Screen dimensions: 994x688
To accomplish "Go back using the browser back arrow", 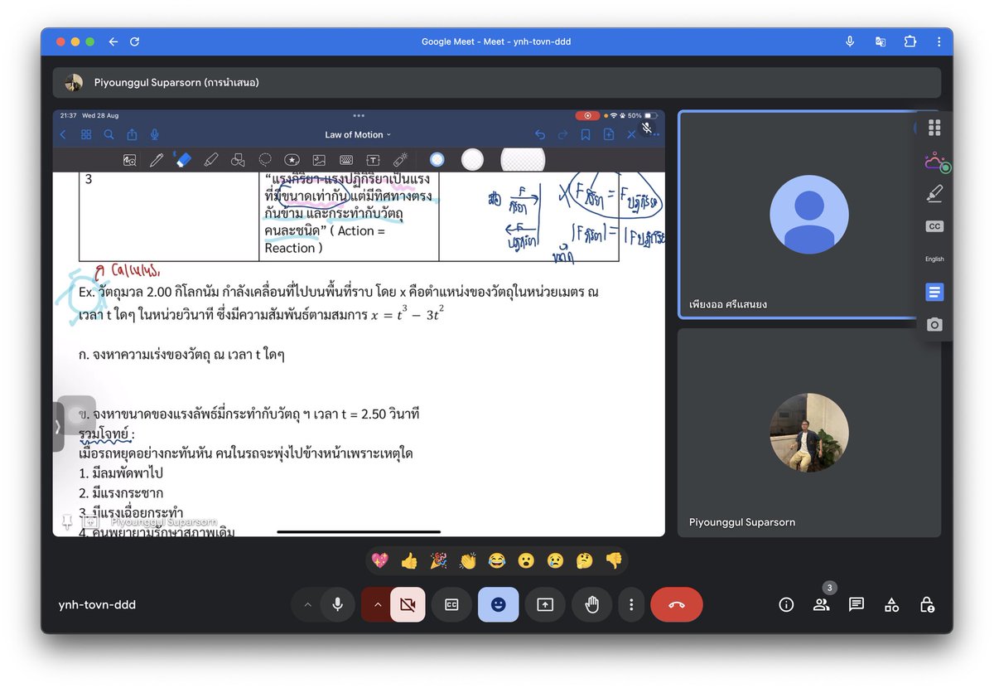I will click(113, 41).
